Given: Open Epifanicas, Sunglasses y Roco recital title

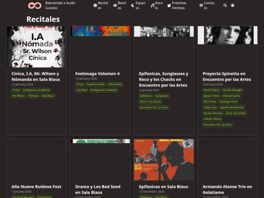Looking at the screenshot, I should pyautogui.click(x=163, y=79).
